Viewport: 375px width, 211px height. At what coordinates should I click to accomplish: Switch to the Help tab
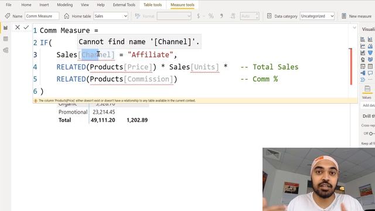tap(101, 5)
